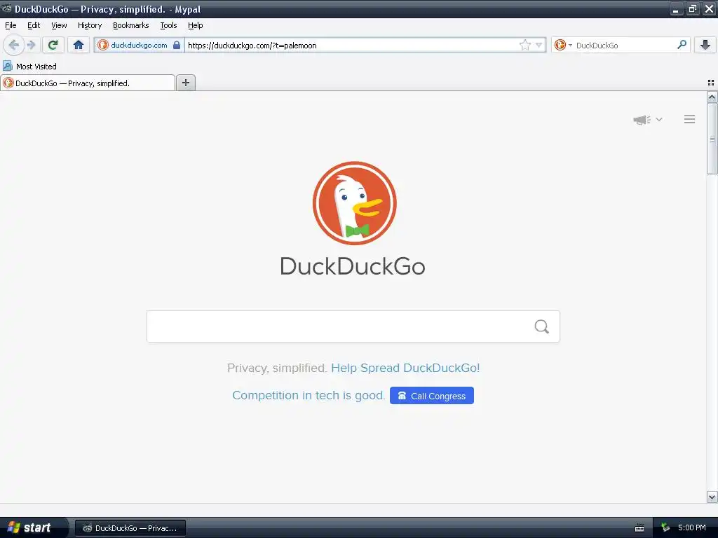Viewport: 718px width, 538px height.
Task: Open the File menu
Action: 11,25
